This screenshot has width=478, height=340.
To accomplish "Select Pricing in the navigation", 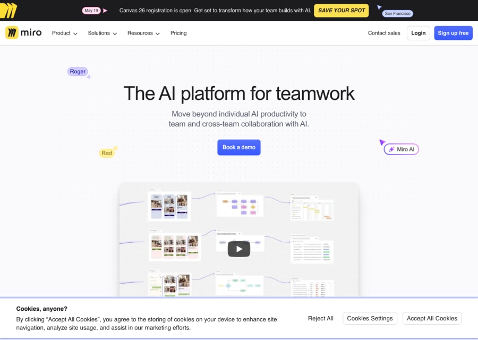I will (x=178, y=33).
